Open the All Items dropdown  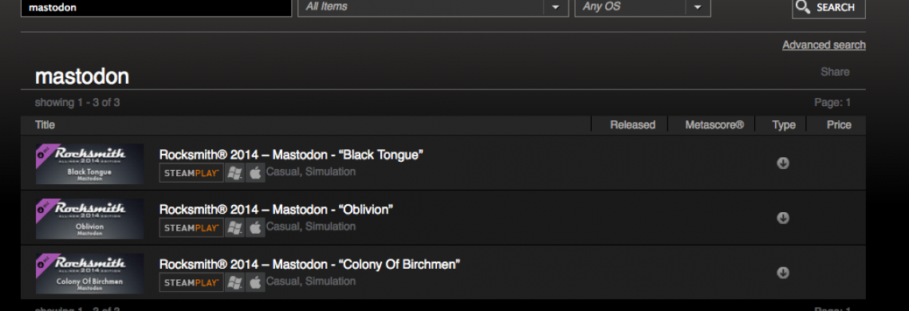433,7
